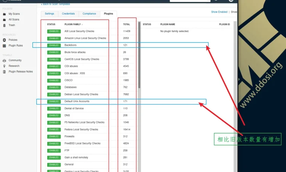Toggle ENABLED badge for FreeBSD Local Security Checks
286x172 pixels.
[x=54, y=143]
